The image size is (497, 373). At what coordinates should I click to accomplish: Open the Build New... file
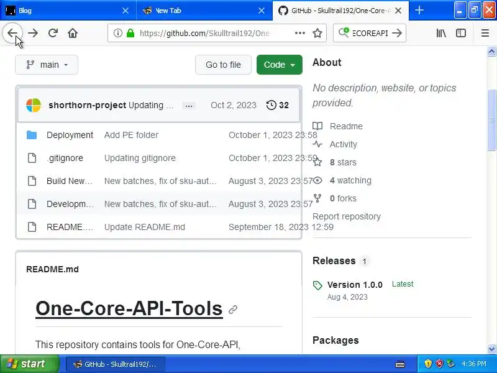70,181
